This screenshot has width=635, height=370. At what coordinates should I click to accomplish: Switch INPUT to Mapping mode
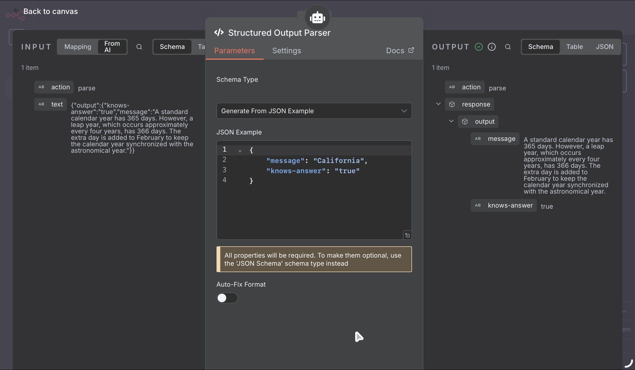pyautogui.click(x=78, y=47)
